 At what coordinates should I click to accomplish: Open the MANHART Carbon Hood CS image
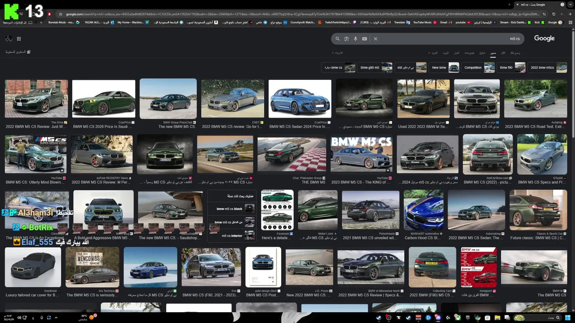click(x=424, y=210)
